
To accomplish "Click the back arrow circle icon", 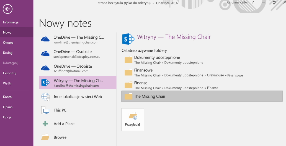I will 8,9.
